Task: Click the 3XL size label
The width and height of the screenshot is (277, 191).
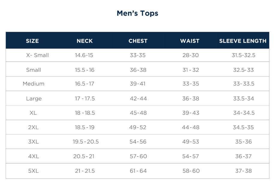Action: point(33,142)
